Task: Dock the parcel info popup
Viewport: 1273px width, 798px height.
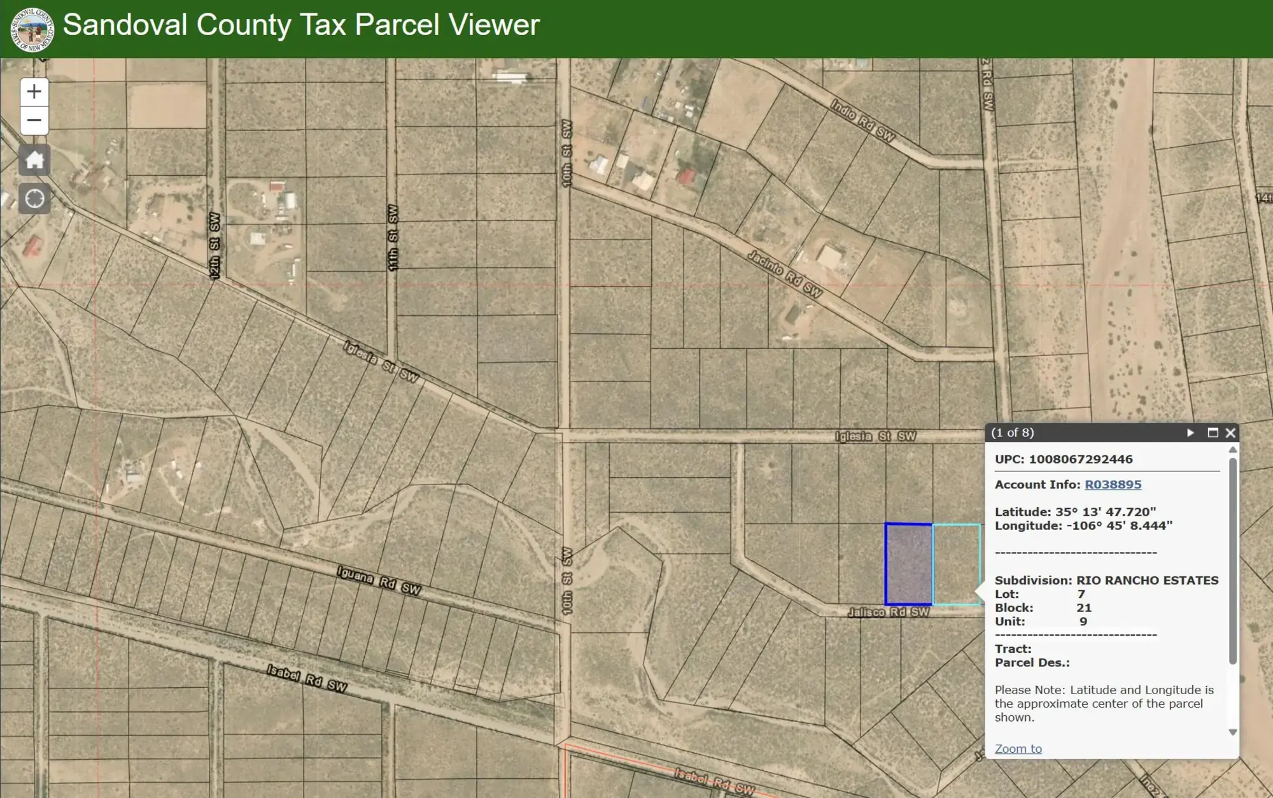Action: click(1211, 432)
